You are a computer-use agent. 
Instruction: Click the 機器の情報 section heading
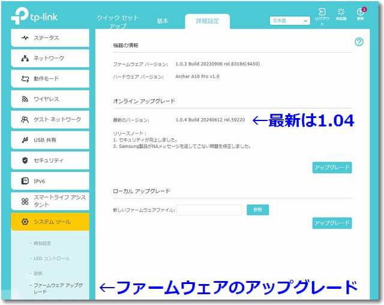point(125,46)
